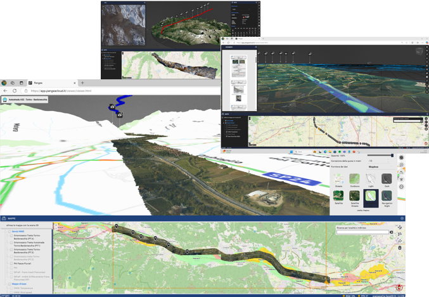Toggle the PAI Fasce Fluviali layer checkbox
Screen dimensions: 429x297
point(10,263)
